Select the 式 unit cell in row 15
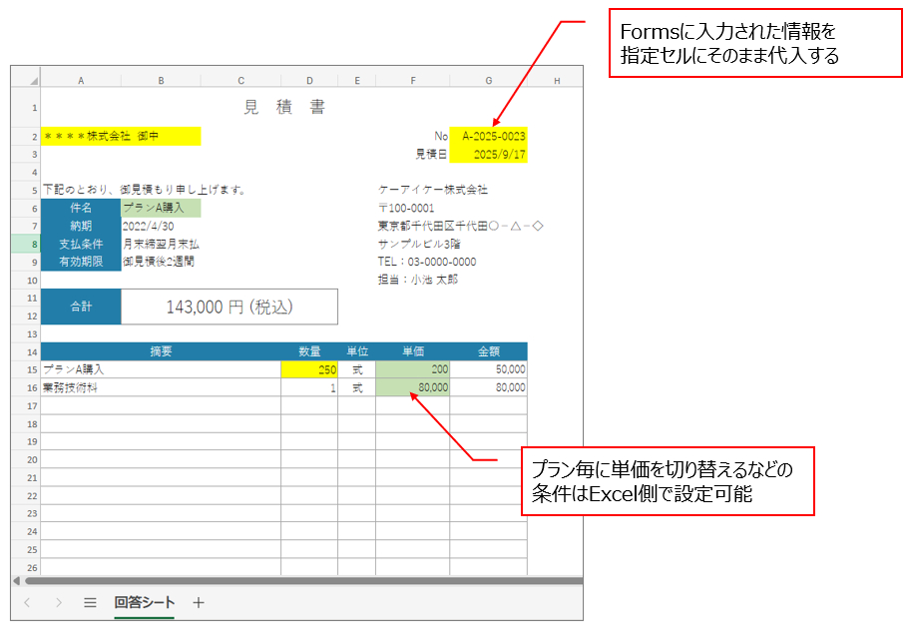910x631 pixels. (x=357, y=369)
